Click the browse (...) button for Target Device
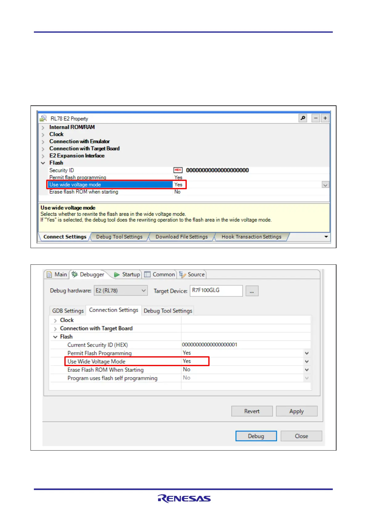The width and height of the screenshot is (367, 519). pyautogui.click(x=252, y=291)
